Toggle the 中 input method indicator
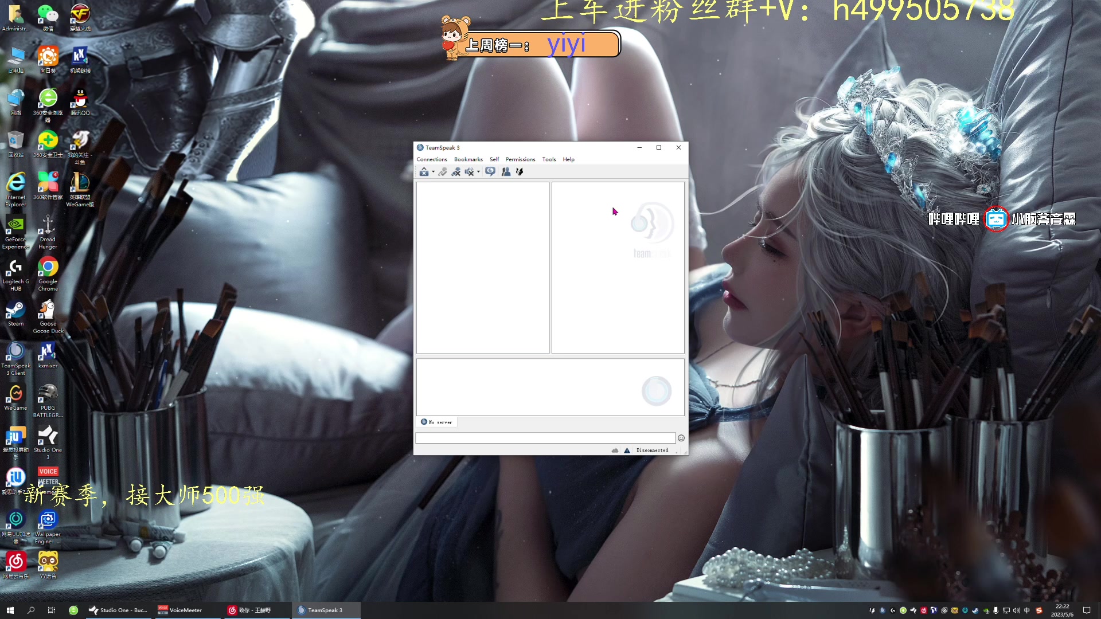 click(x=1027, y=610)
